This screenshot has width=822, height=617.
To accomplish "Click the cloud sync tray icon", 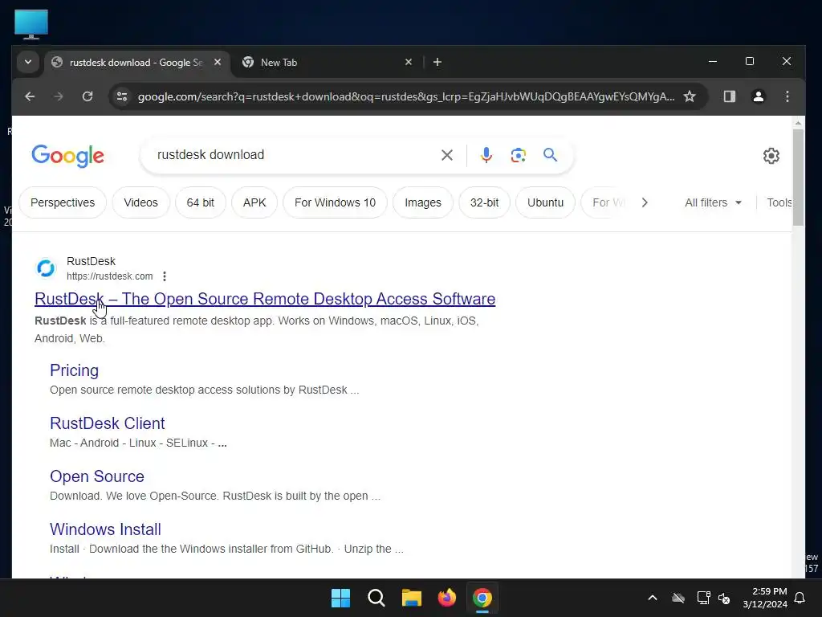I will (678, 598).
